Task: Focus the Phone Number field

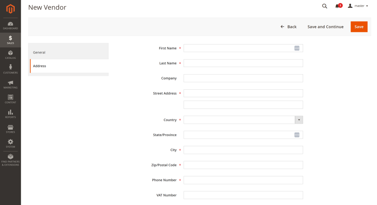Action: pos(243,180)
